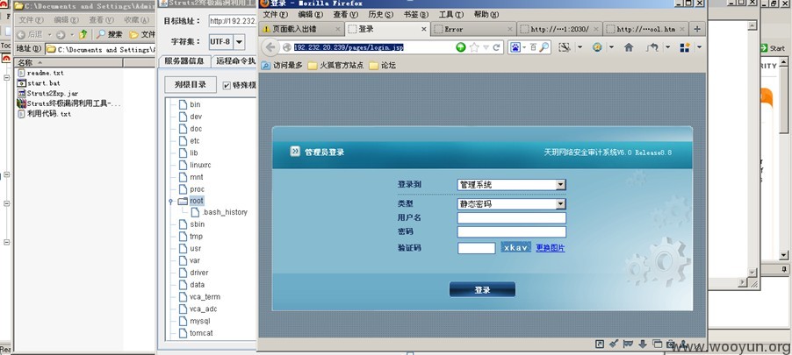Open dropdown arrow next to the colored squares icon
792x355 pixels.
pyautogui.click(x=700, y=47)
